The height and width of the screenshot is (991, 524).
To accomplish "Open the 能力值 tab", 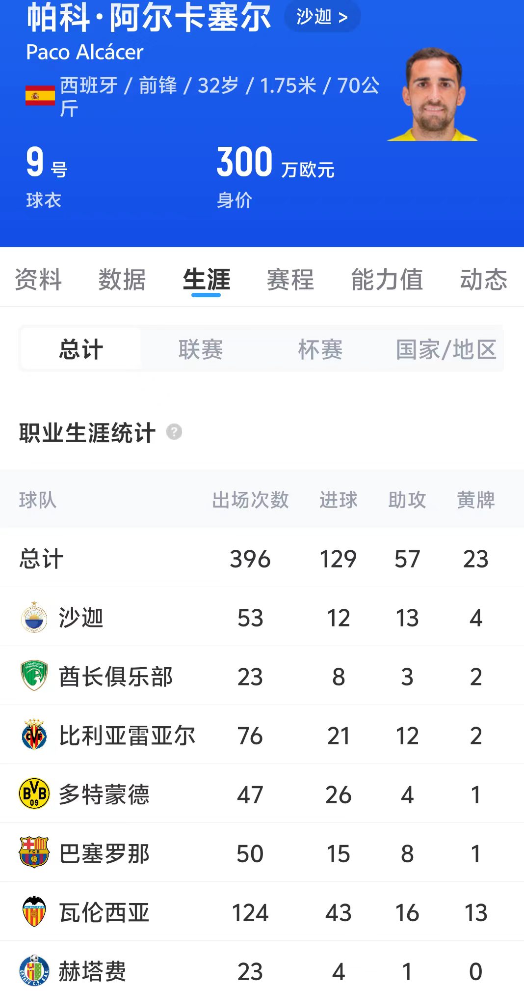I will [387, 280].
